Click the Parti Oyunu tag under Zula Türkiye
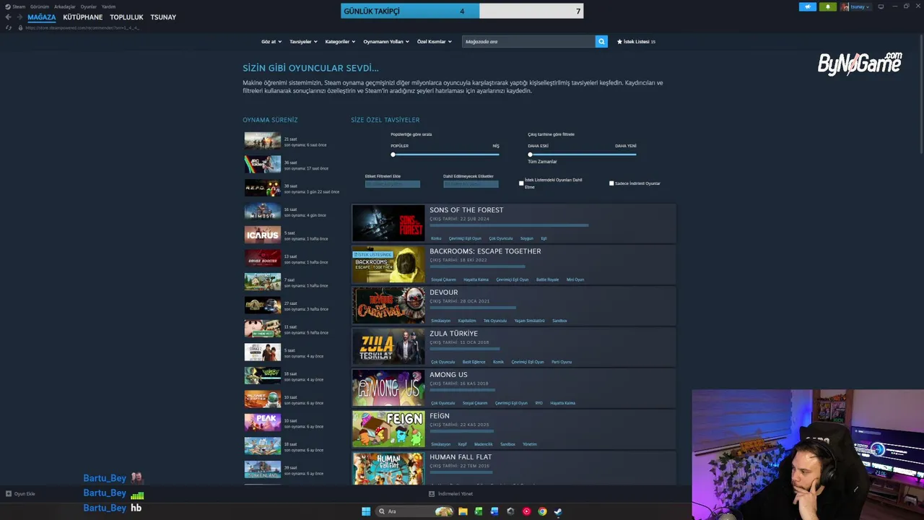Viewport: 924px width, 520px height. click(562, 362)
